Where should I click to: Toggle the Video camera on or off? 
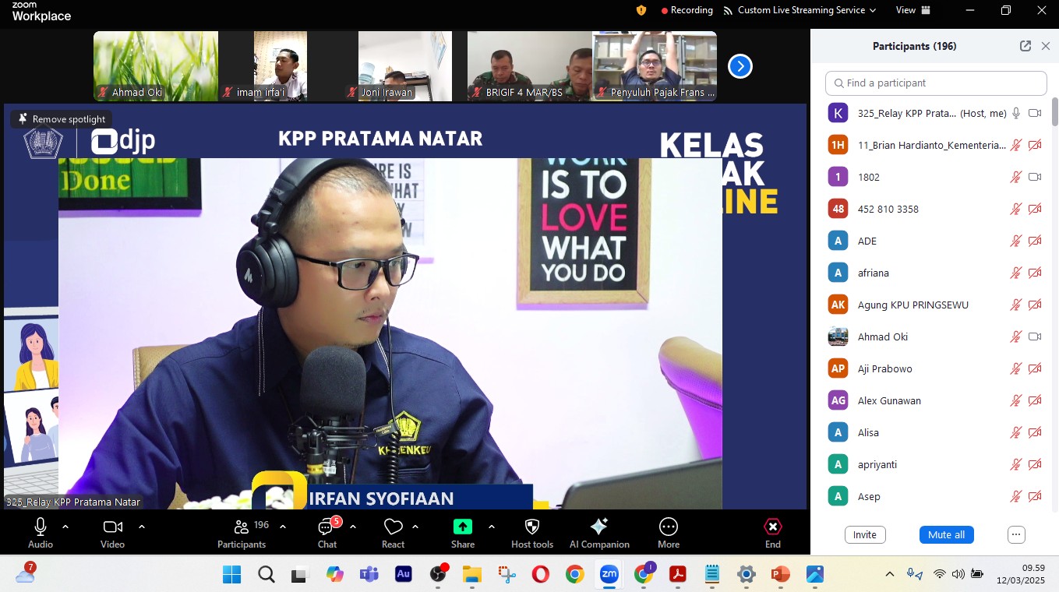pyautogui.click(x=113, y=527)
